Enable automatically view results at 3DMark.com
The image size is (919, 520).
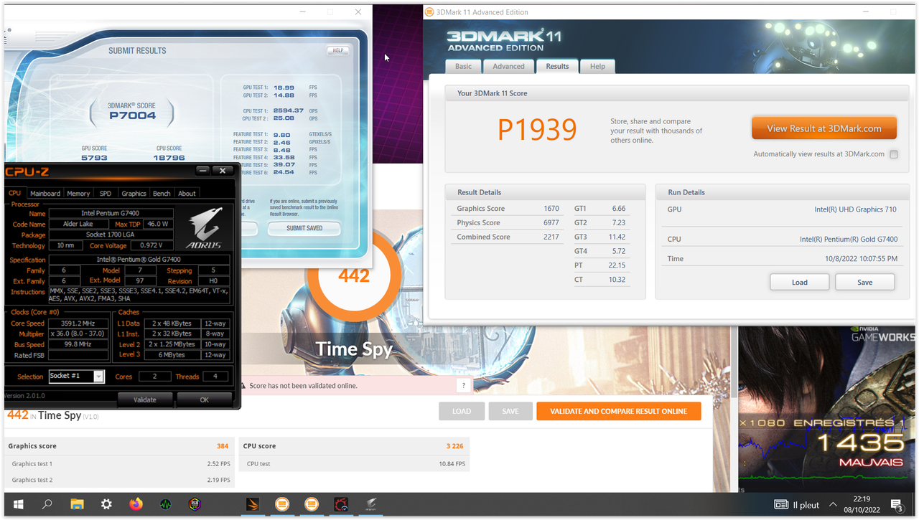[x=893, y=154]
